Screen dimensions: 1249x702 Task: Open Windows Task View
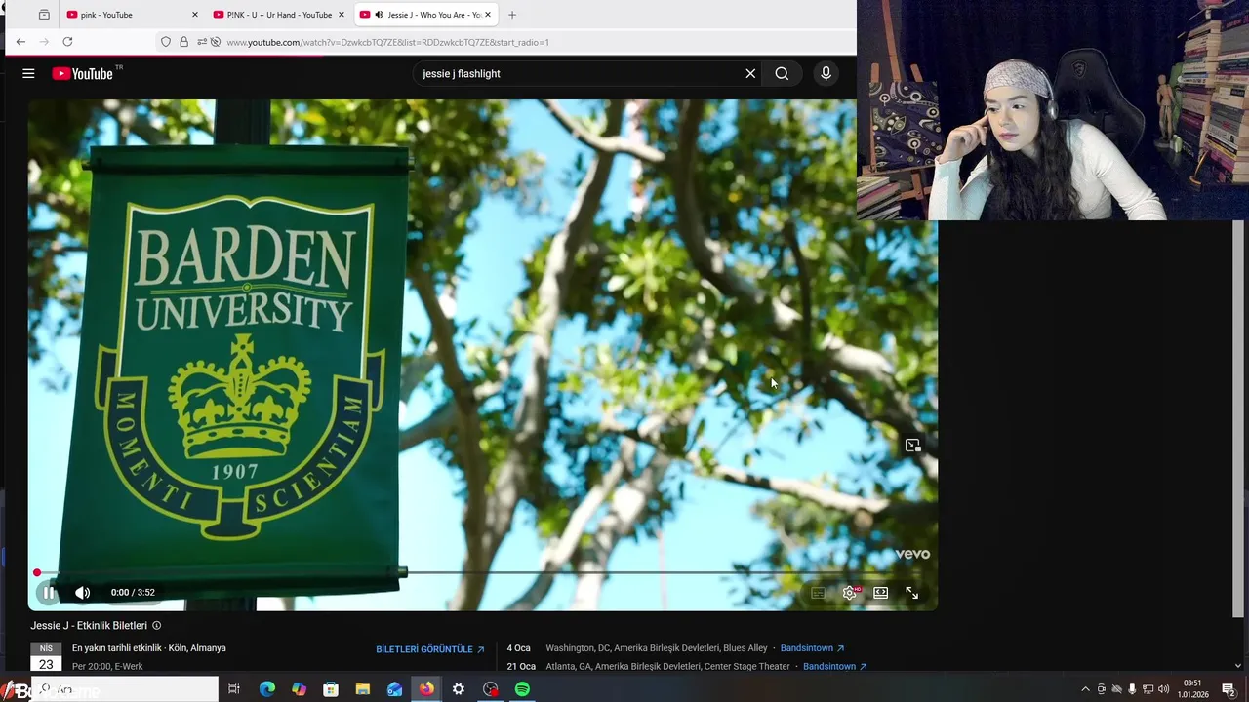[234, 689]
